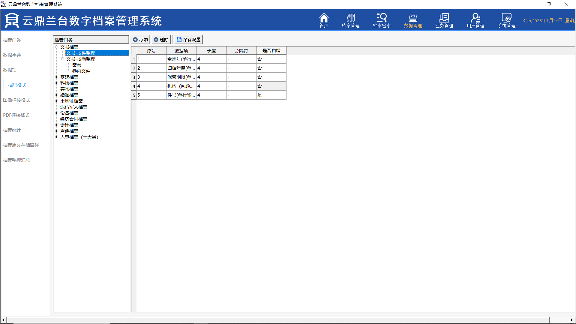Click the right arrow of horizontal scrollbar
This screenshot has width=576, height=324.
click(572, 320)
